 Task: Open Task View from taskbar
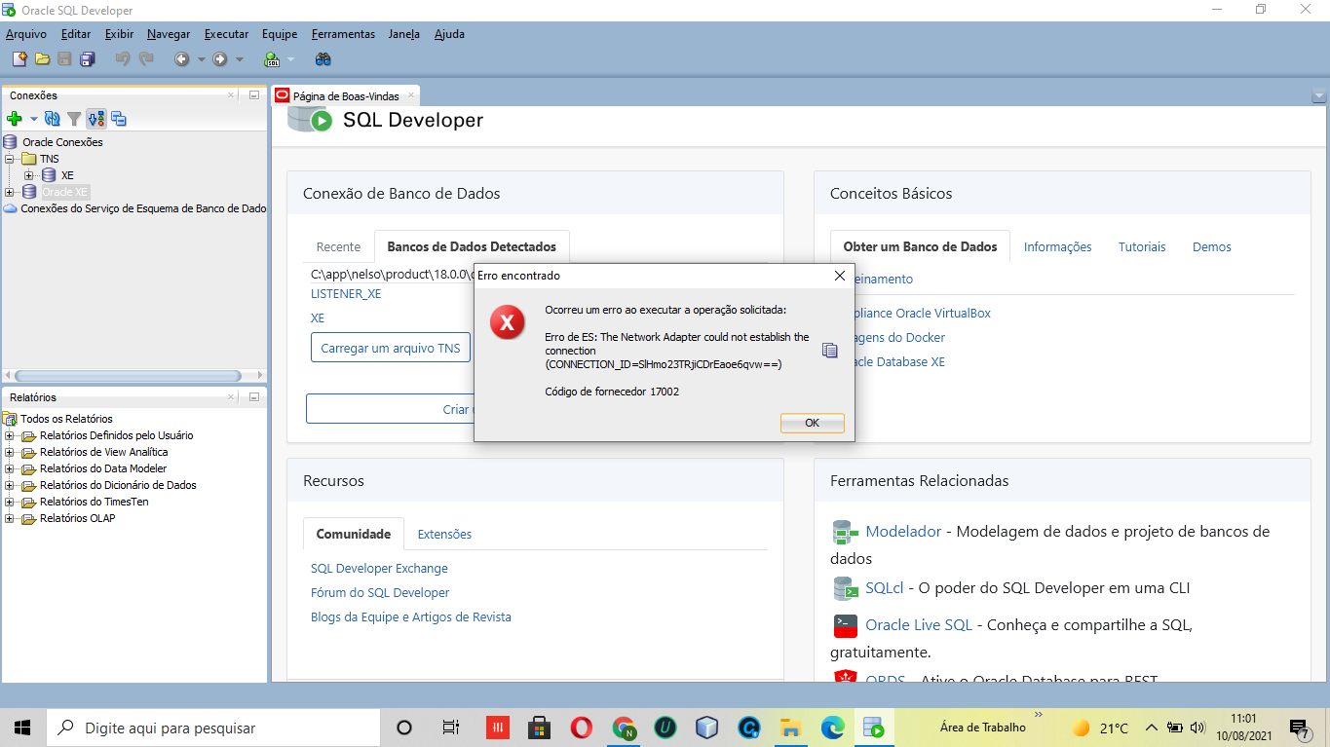pos(450,728)
